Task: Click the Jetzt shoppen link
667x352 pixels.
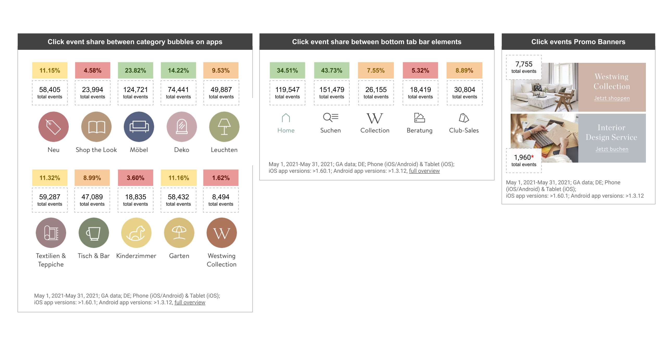Action: point(612,98)
